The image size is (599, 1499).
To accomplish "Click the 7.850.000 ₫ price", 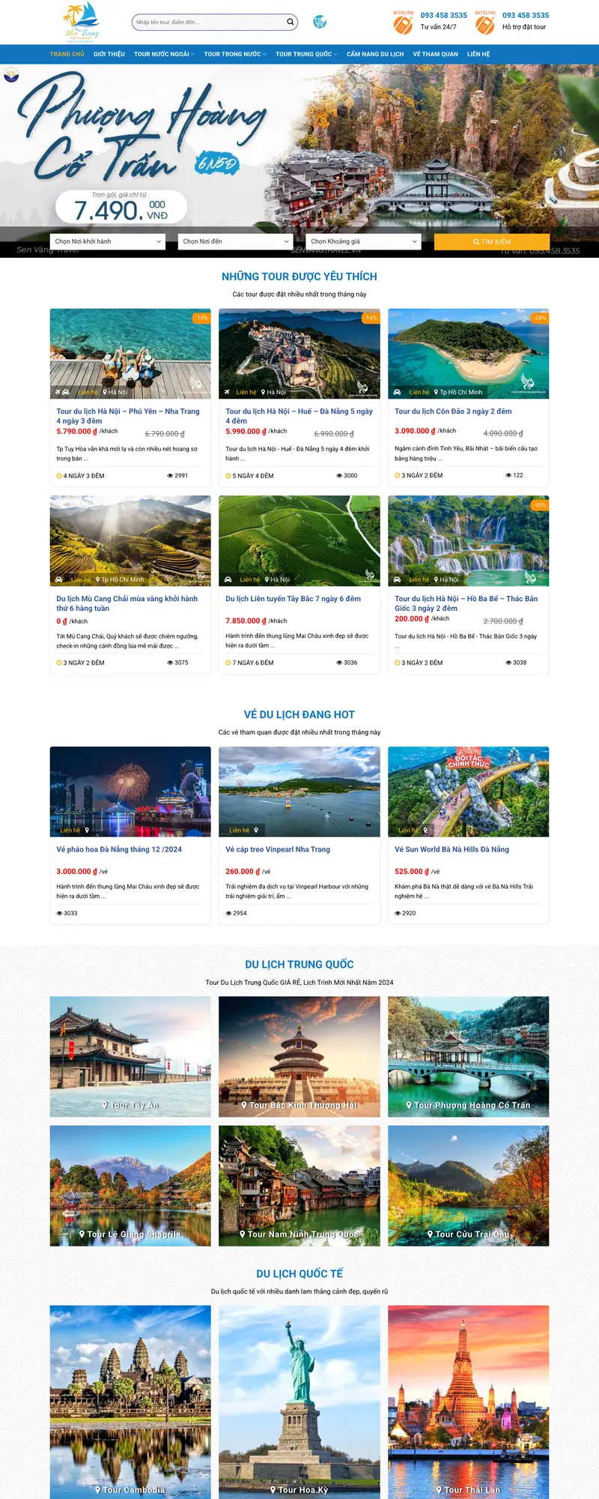I will (x=246, y=621).
